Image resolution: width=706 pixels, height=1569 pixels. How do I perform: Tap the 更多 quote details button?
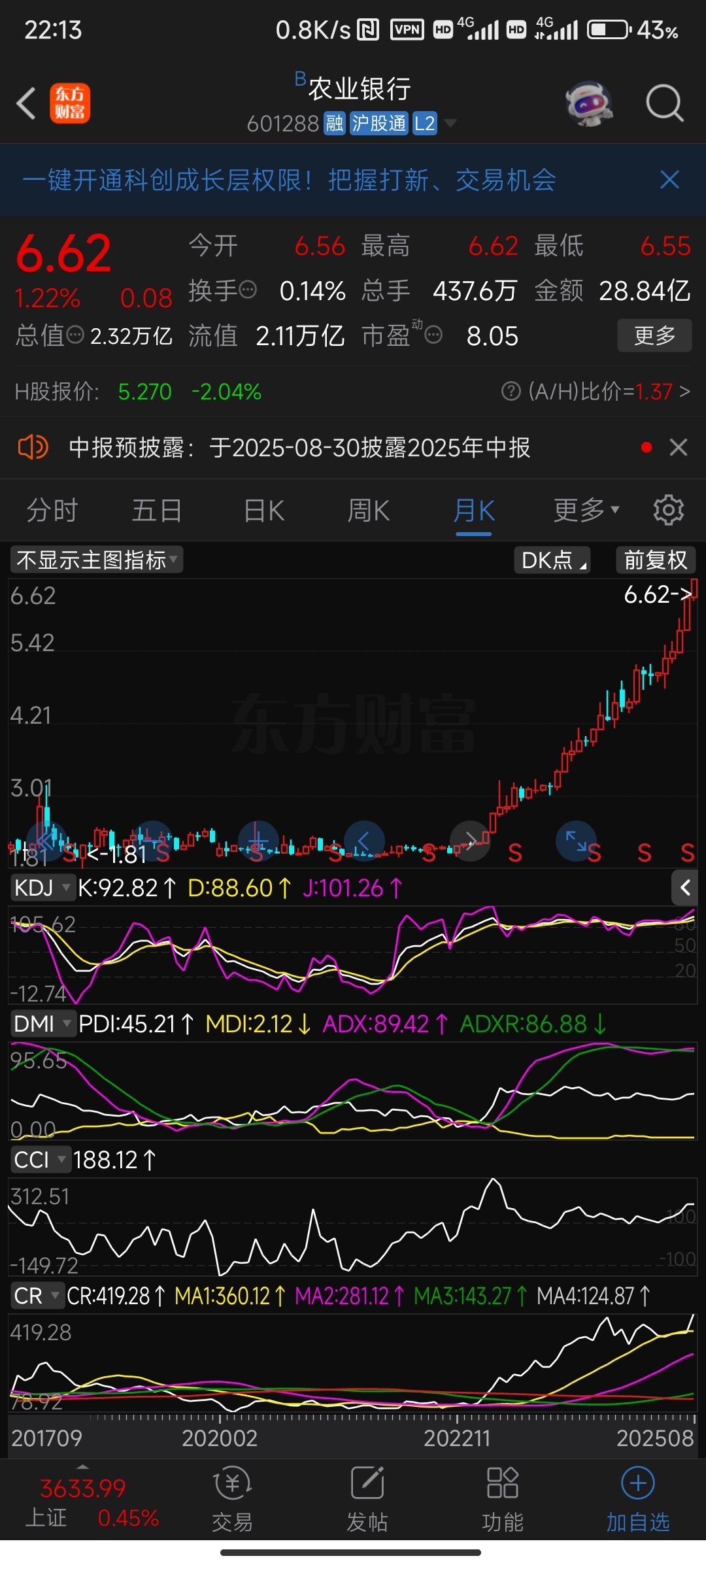point(654,335)
